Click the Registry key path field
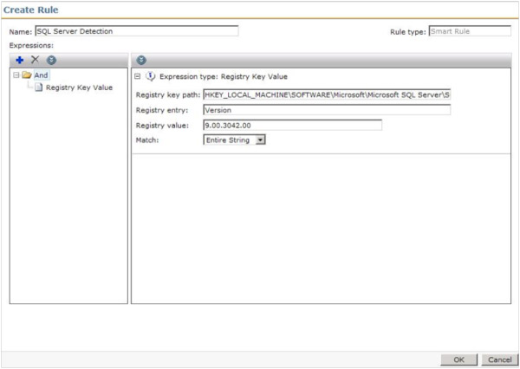Screen dimensions: 520x369 point(327,94)
